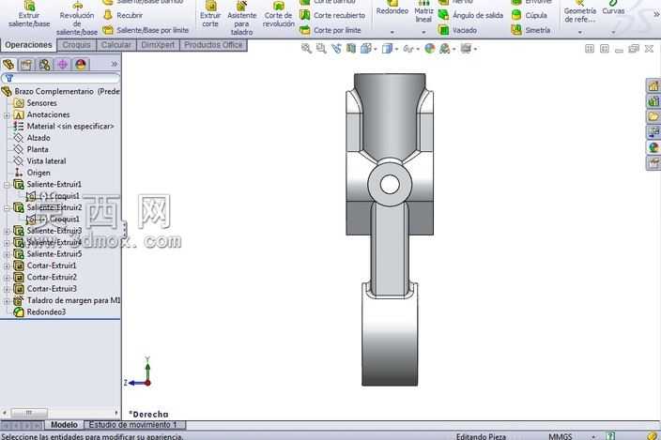Screen dimensions: 661x440
Task: Click the Curvas tool
Action: (613, 8)
